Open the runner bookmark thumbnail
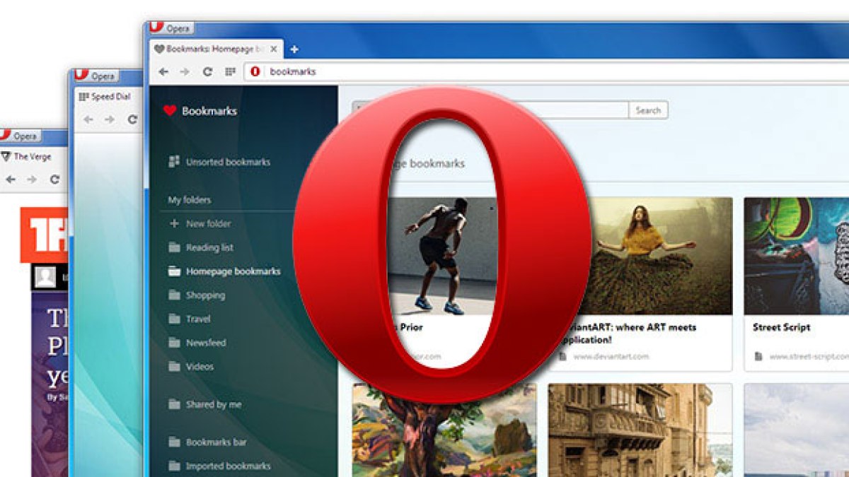This screenshot has width=849, height=477. [x=443, y=256]
